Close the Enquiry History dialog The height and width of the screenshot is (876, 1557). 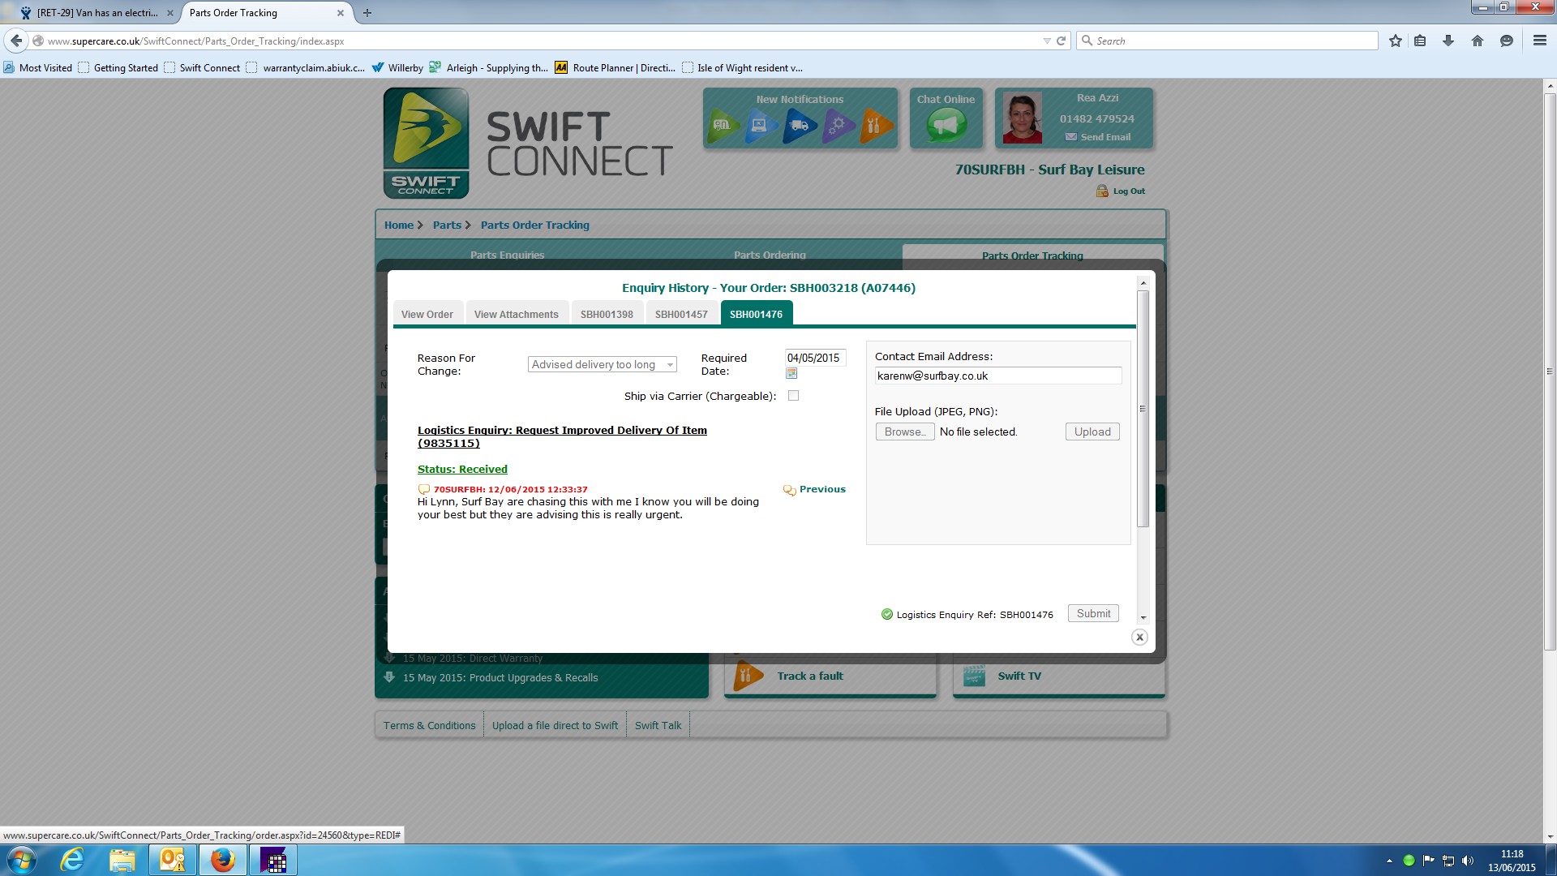pyautogui.click(x=1139, y=638)
